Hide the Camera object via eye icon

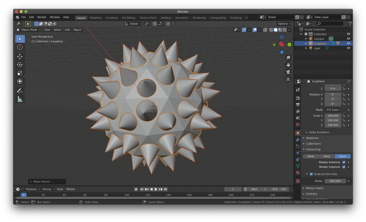pos(348,39)
